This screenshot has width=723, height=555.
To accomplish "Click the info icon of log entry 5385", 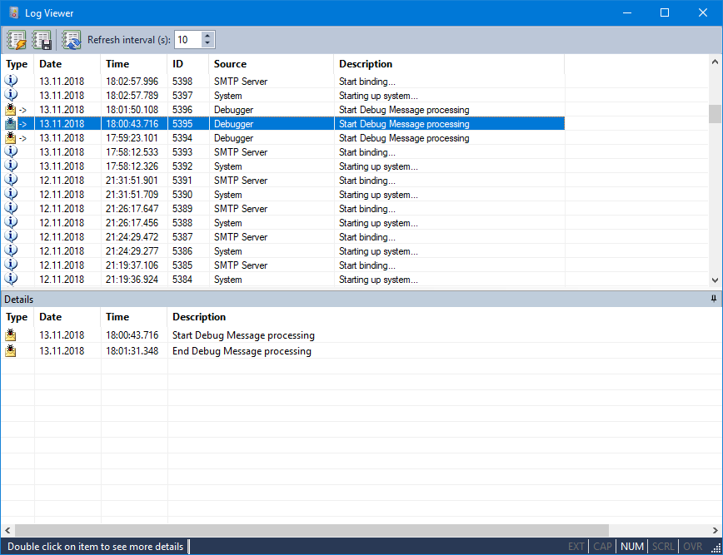I will click(x=11, y=265).
